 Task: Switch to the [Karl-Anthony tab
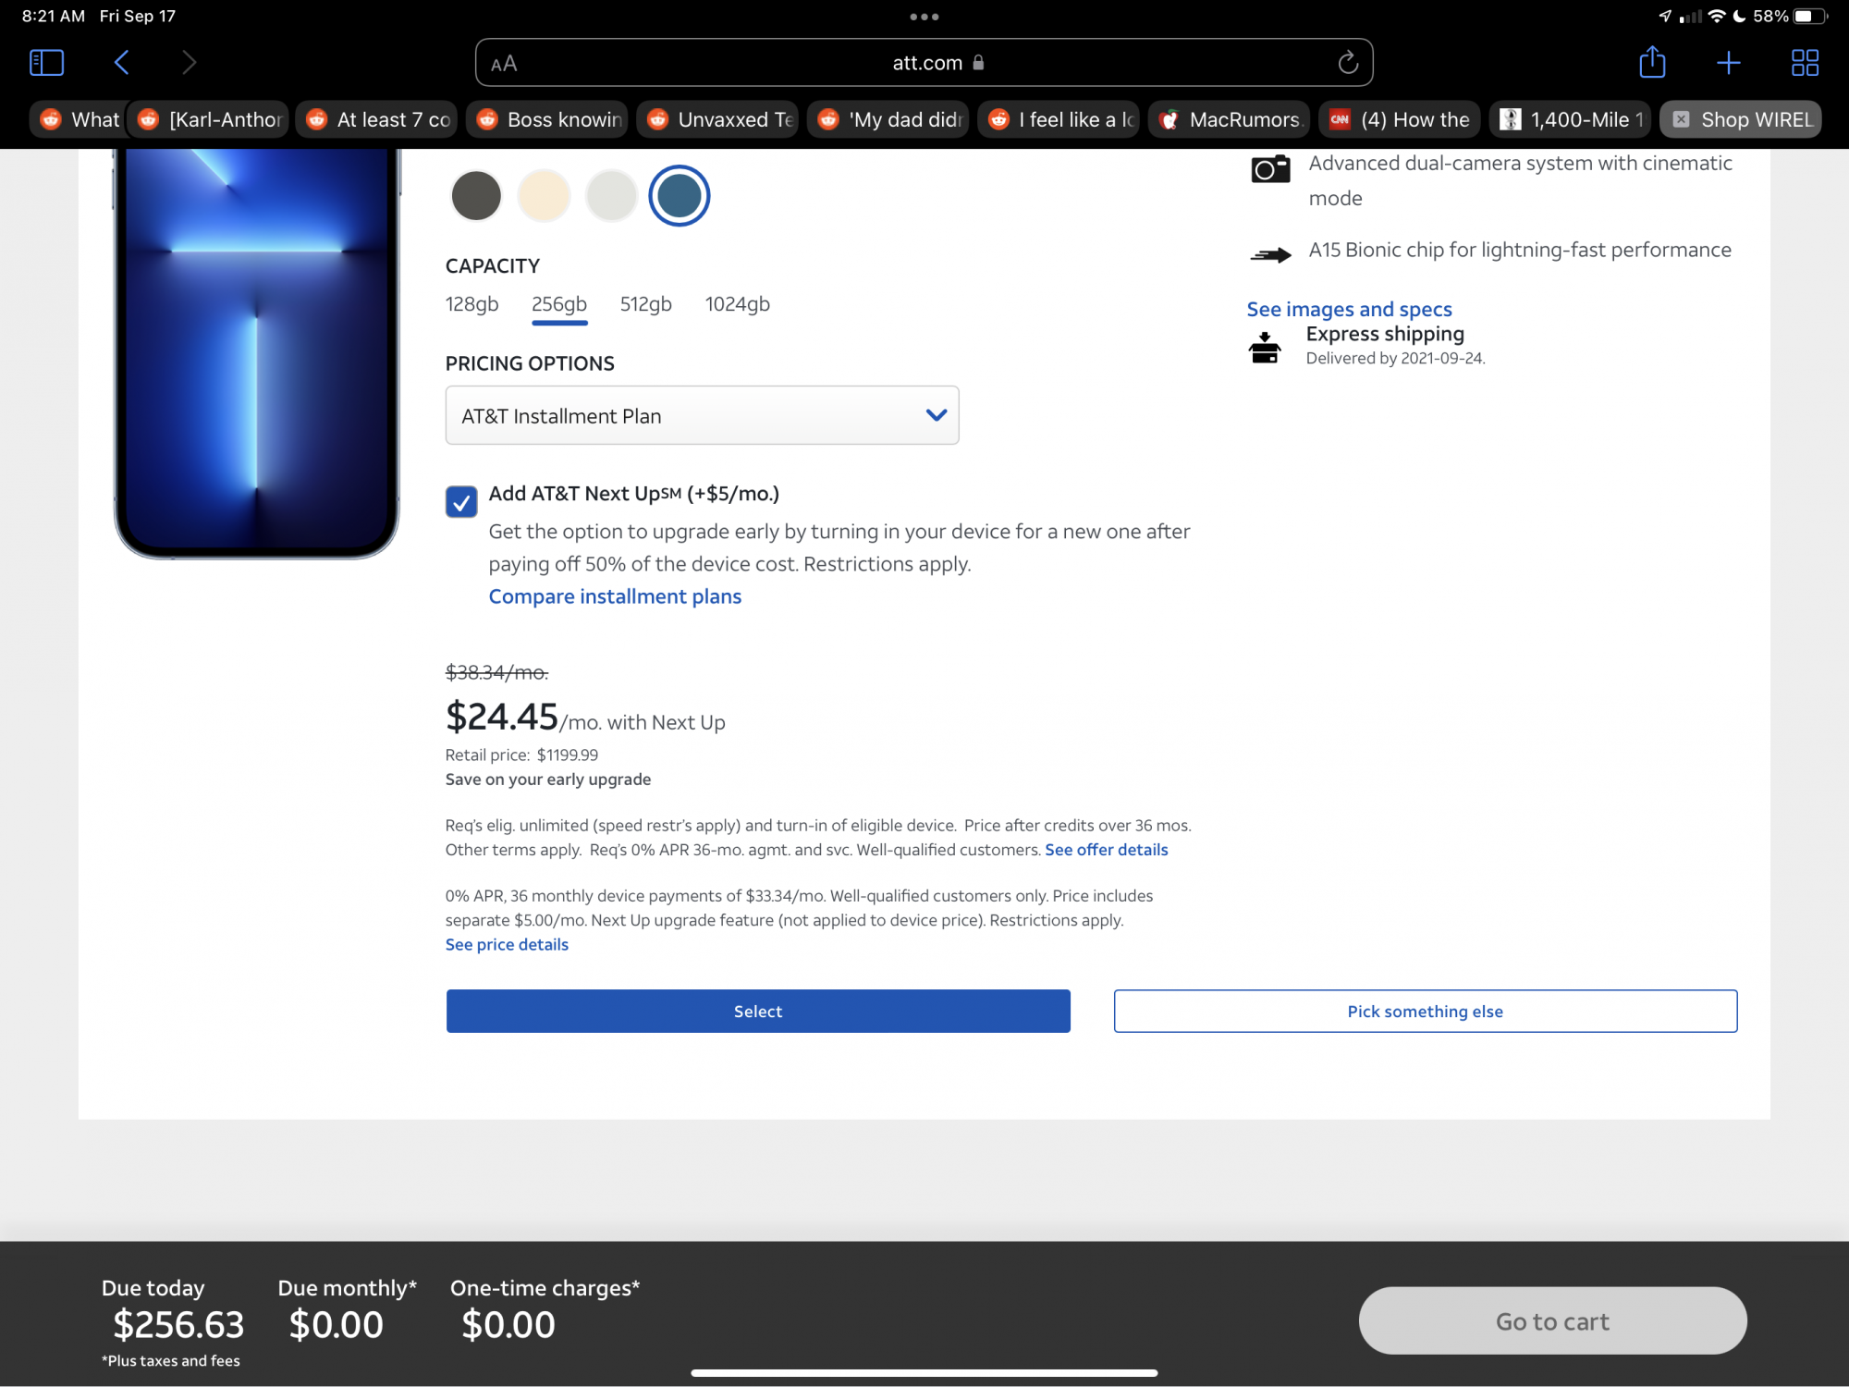click(x=211, y=119)
